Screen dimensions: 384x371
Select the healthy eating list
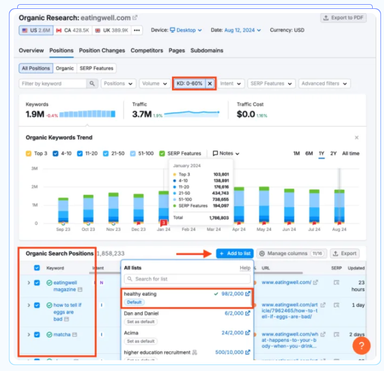click(x=187, y=298)
